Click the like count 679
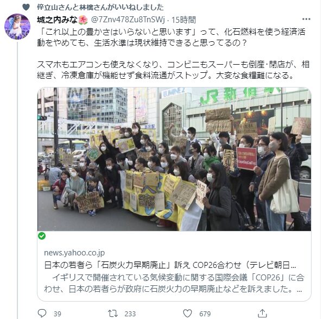 205,314
